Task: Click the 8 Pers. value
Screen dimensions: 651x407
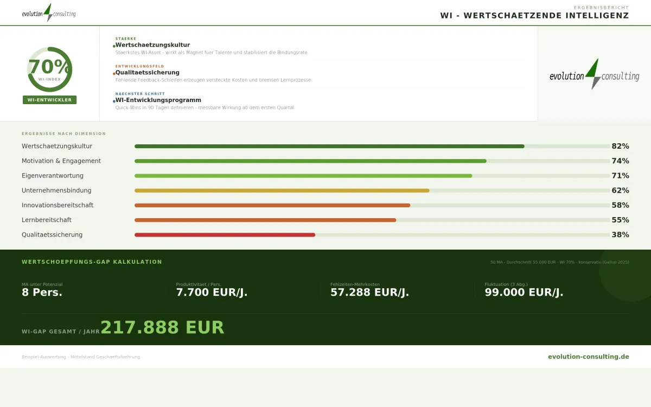Action: [42, 292]
